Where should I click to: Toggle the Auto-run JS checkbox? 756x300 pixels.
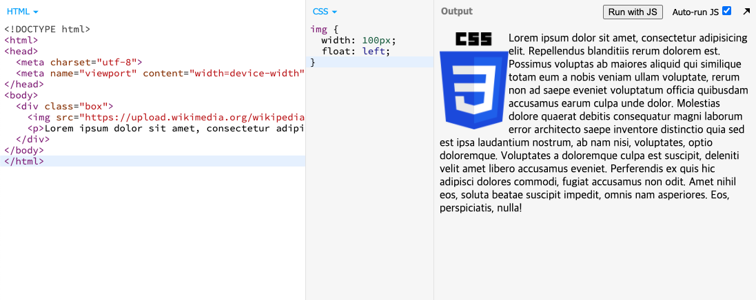[x=726, y=10]
